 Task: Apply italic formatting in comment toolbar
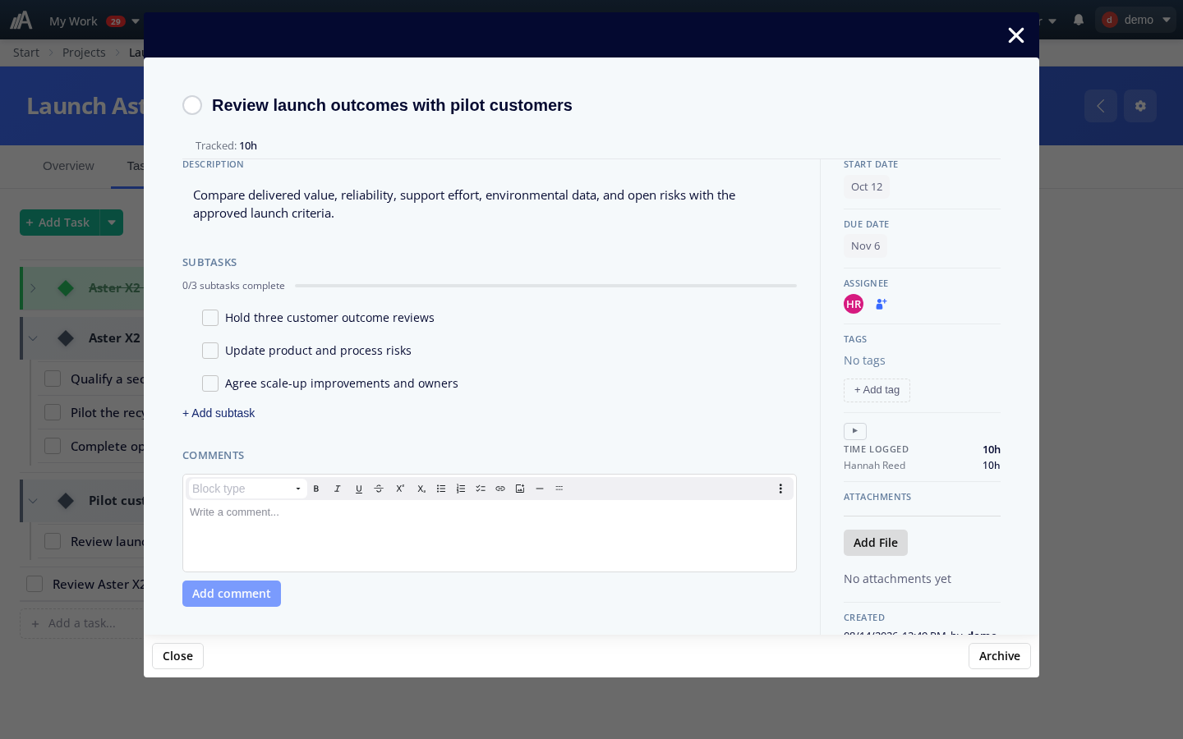(337, 489)
